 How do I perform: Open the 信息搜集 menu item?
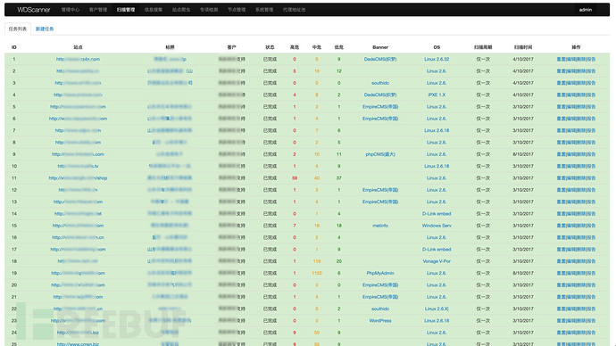point(154,10)
